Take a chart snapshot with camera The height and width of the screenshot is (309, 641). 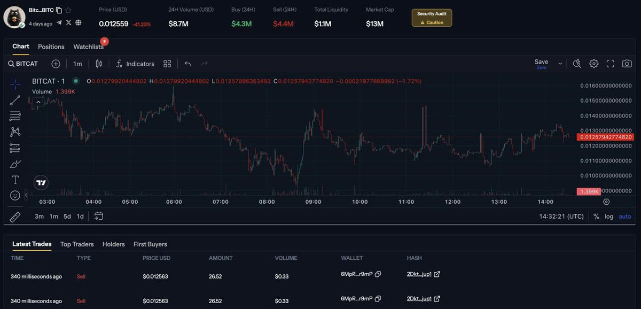pos(627,64)
